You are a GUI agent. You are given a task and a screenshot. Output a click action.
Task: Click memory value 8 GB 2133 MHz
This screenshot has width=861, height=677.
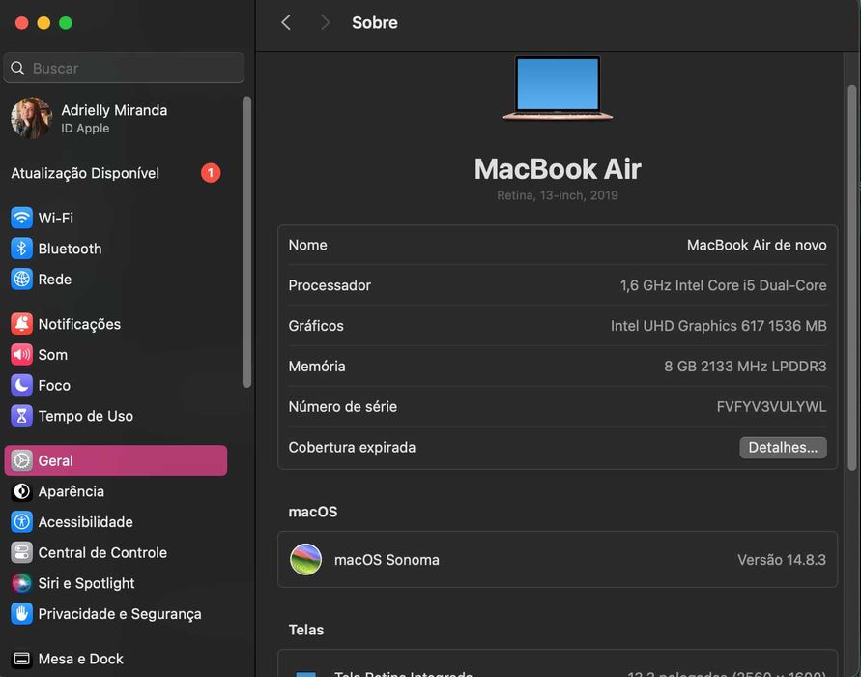745,366
